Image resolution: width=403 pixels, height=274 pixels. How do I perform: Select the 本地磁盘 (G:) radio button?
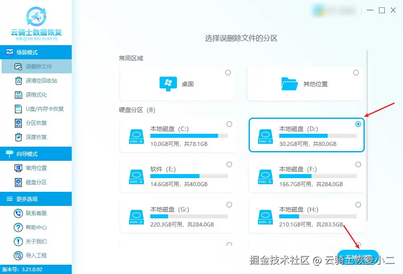[229, 205]
